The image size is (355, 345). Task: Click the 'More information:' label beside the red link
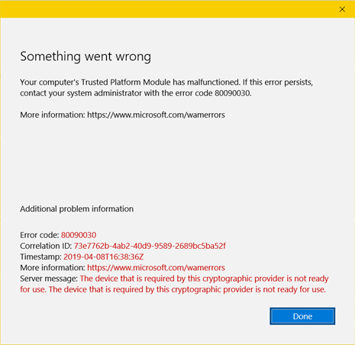click(53, 268)
